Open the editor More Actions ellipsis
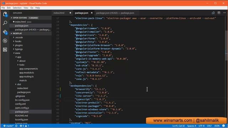The width and height of the screenshot is (228, 128). point(224,13)
